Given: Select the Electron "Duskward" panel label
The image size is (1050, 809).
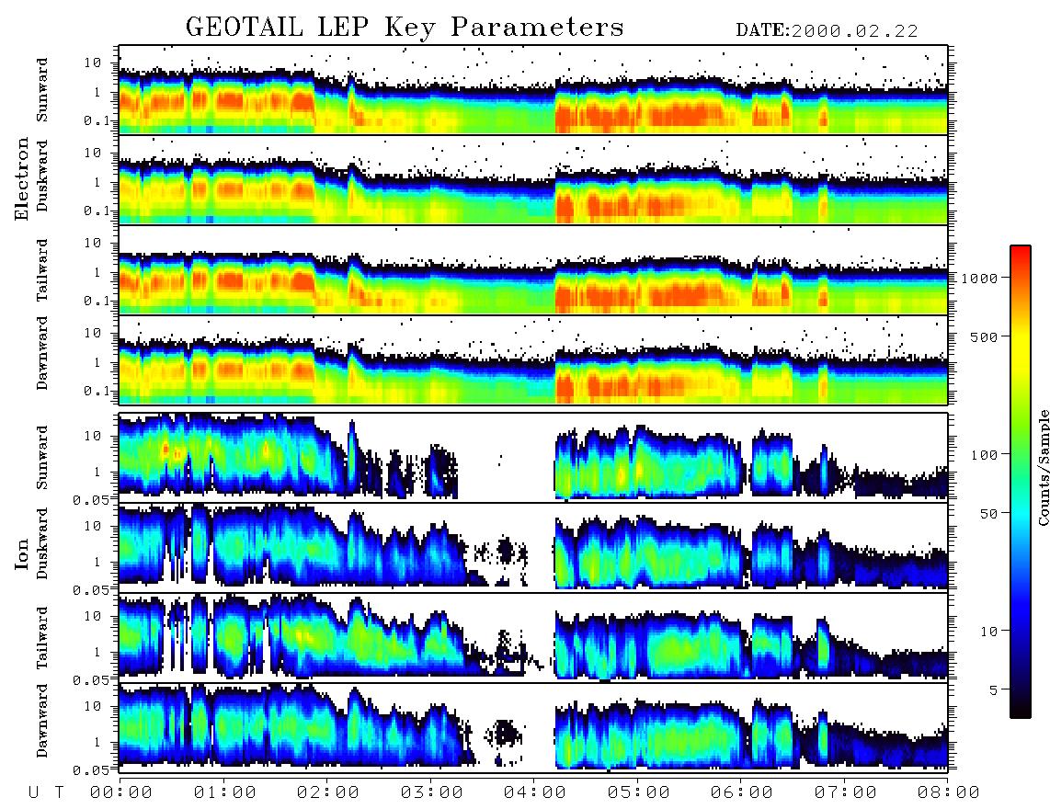Looking at the screenshot, I should click(x=42, y=177).
